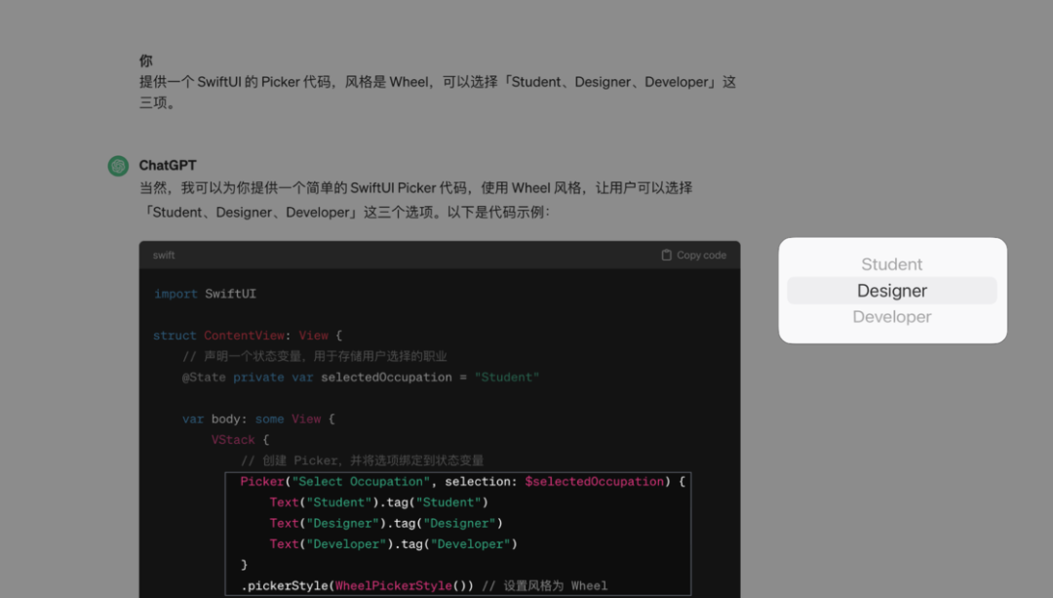Image resolution: width=1053 pixels, height=598 pixels.
Task: Pick Developer in the wheel picker
Action: tap(892, 316)
